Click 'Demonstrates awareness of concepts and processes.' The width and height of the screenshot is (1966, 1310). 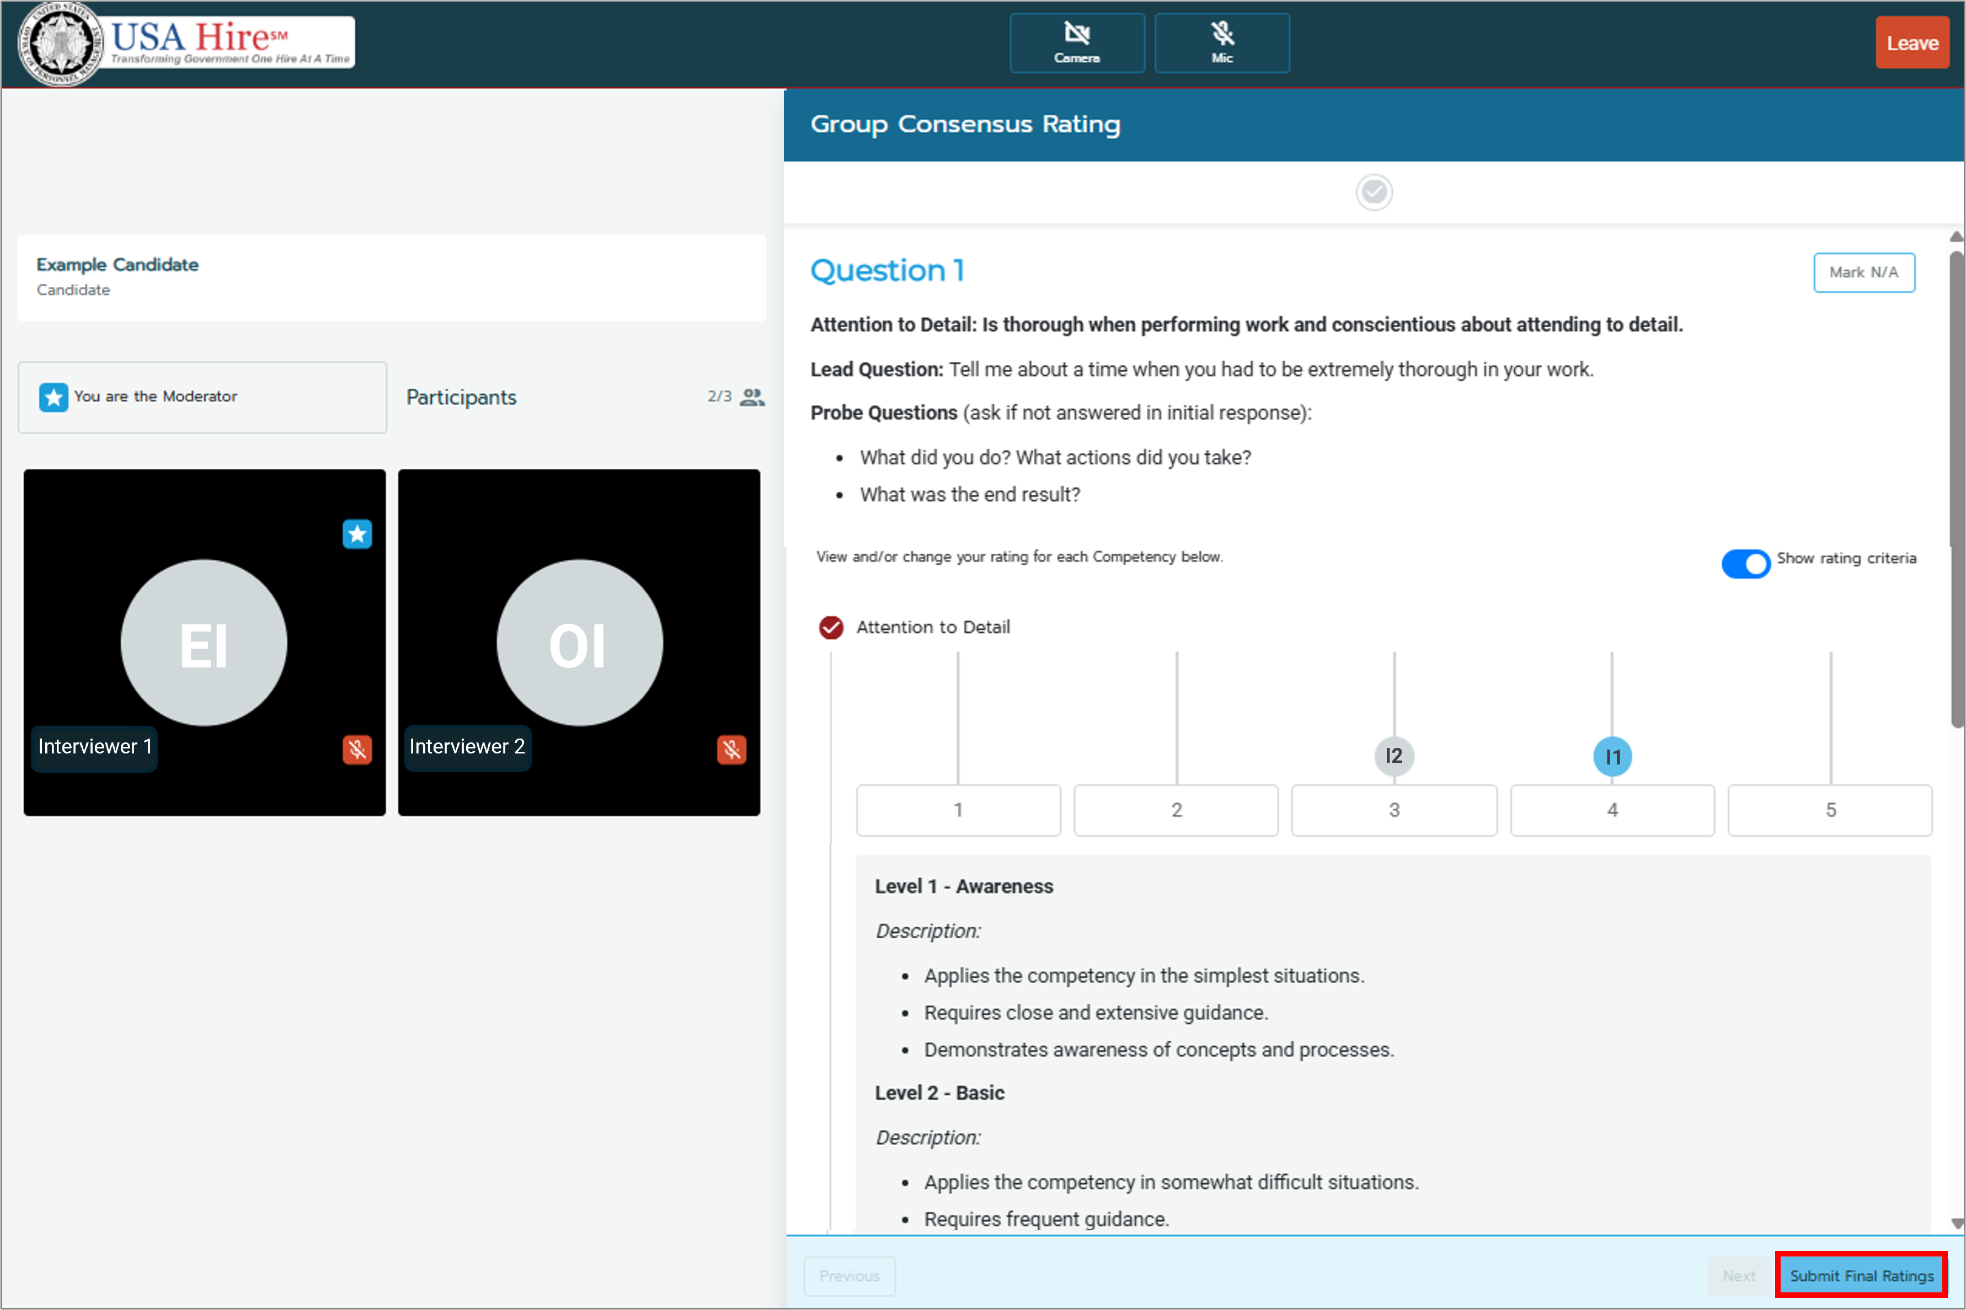tap(1159, 1049)
